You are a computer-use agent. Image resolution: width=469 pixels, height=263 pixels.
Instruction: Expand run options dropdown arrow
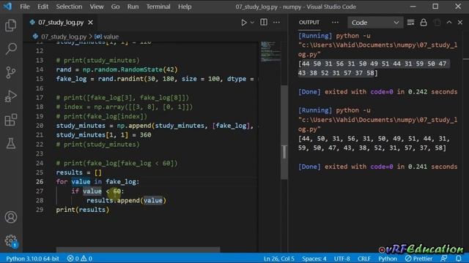coord(252,23)
